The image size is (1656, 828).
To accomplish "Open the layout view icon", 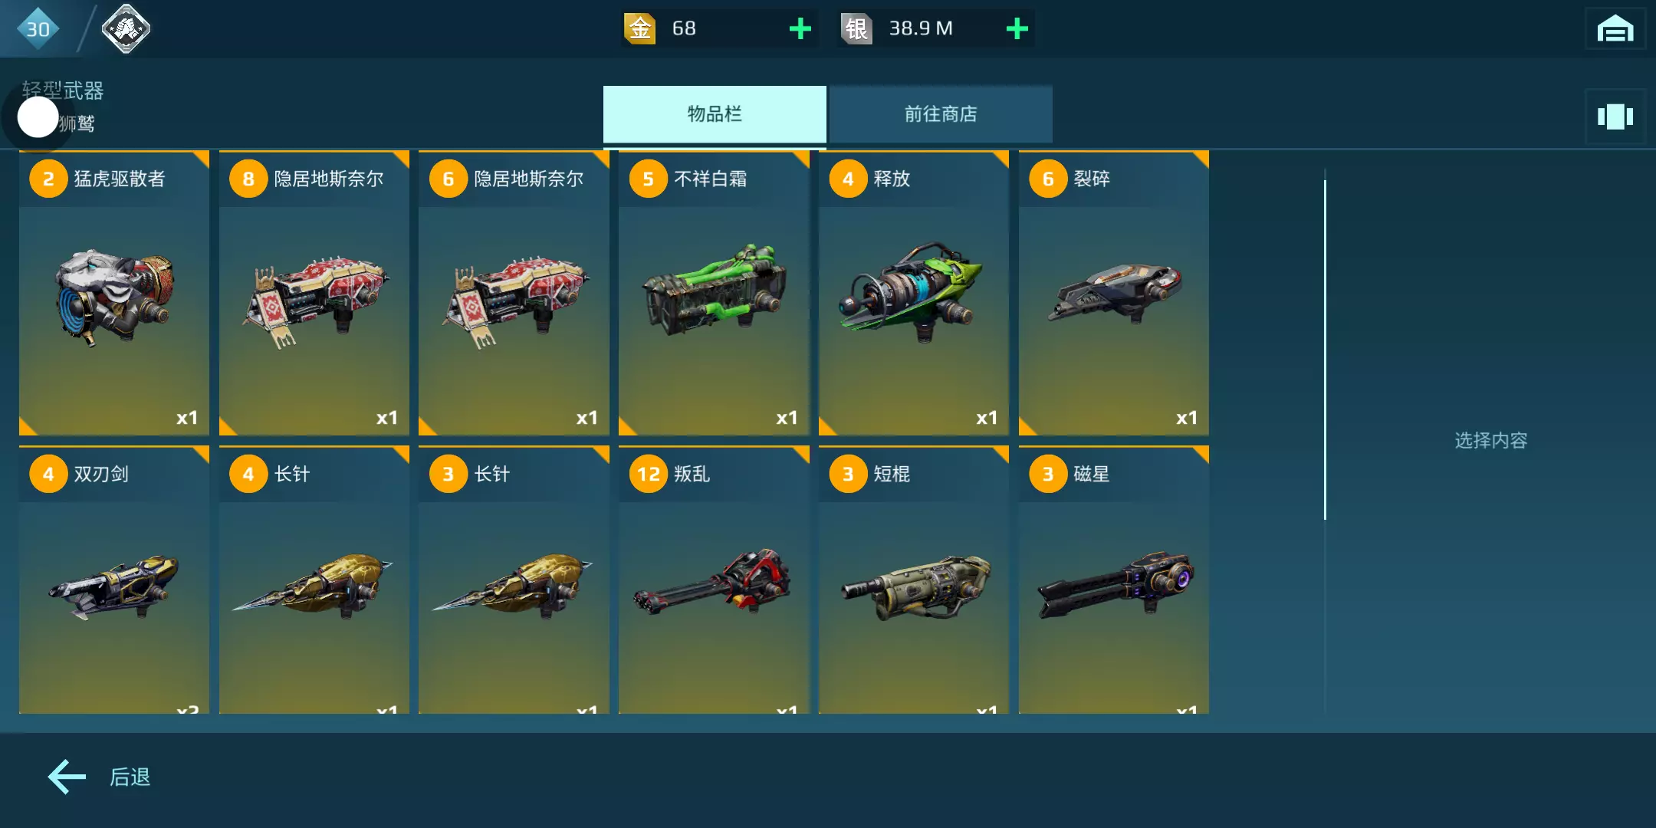I will pos(1615,117).
